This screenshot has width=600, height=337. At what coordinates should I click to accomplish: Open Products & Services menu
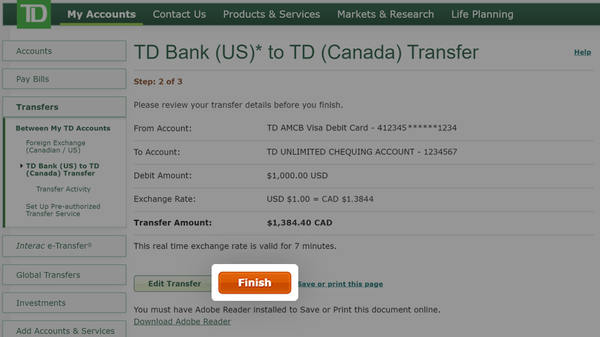pos(271,14)
